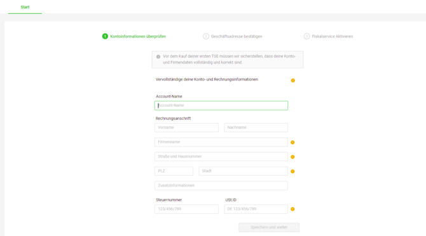Select step 2 Geschäftsadresse bestätigen

point(233,36)
